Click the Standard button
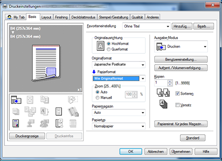This screenshot has width=222, height=161. 193,138
